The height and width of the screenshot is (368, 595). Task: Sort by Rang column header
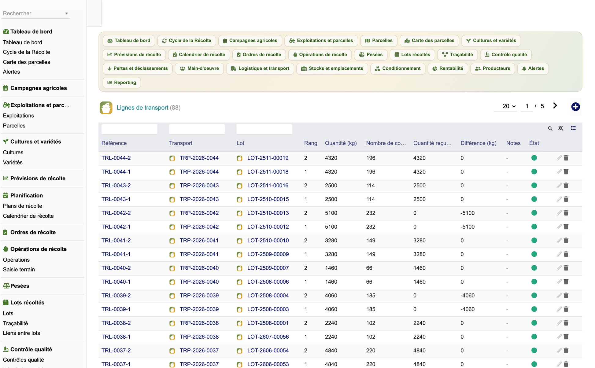click(311, 143)
